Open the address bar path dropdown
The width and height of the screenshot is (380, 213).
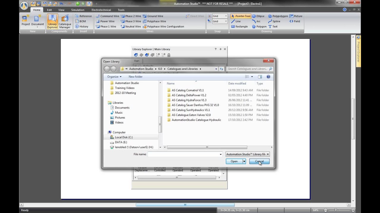pos(216,69)
